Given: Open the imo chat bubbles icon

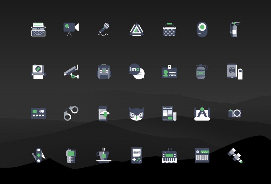Looking at the screenshot, I should click(x=137, y=72).
